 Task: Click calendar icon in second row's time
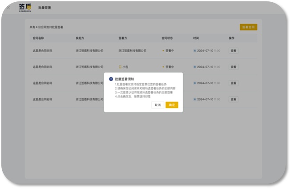coord(194,67)
